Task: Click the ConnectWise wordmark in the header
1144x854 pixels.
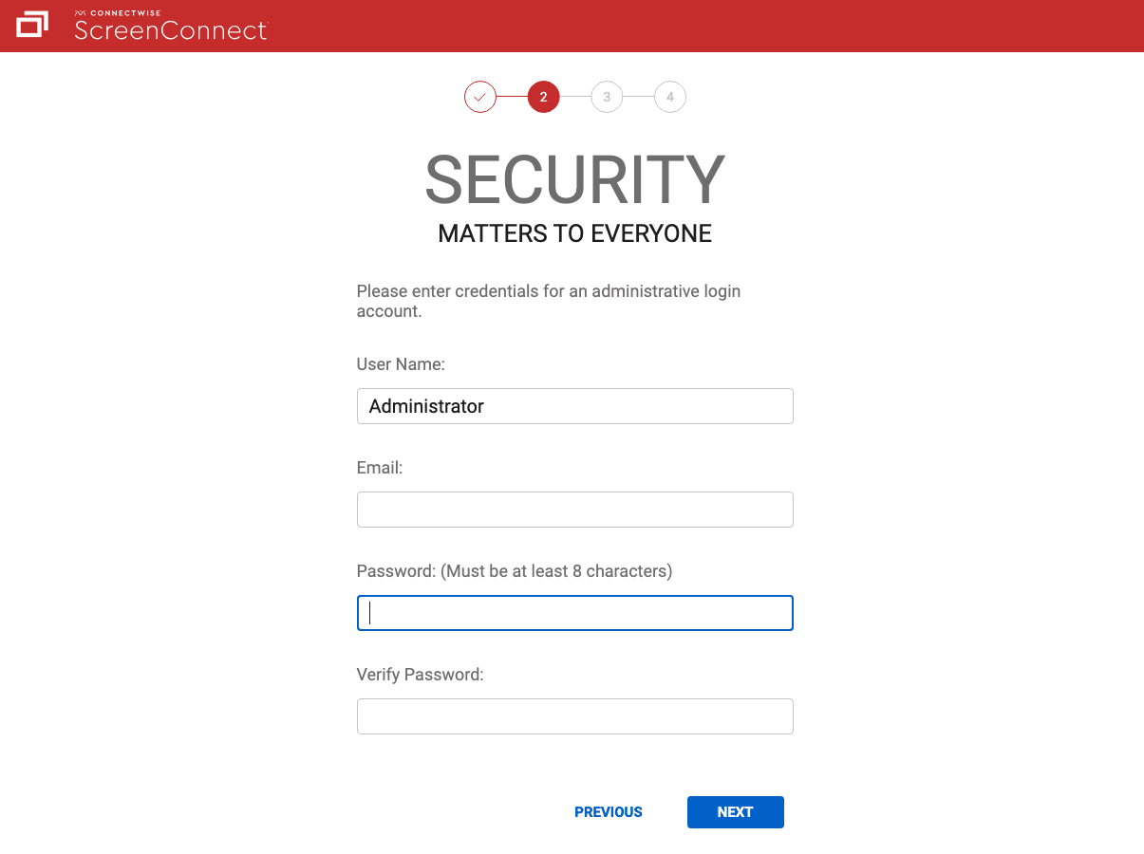Action: (117, 12)
